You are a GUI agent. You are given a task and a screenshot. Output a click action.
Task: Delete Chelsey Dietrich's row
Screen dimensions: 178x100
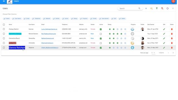click(x=172, y=29)
